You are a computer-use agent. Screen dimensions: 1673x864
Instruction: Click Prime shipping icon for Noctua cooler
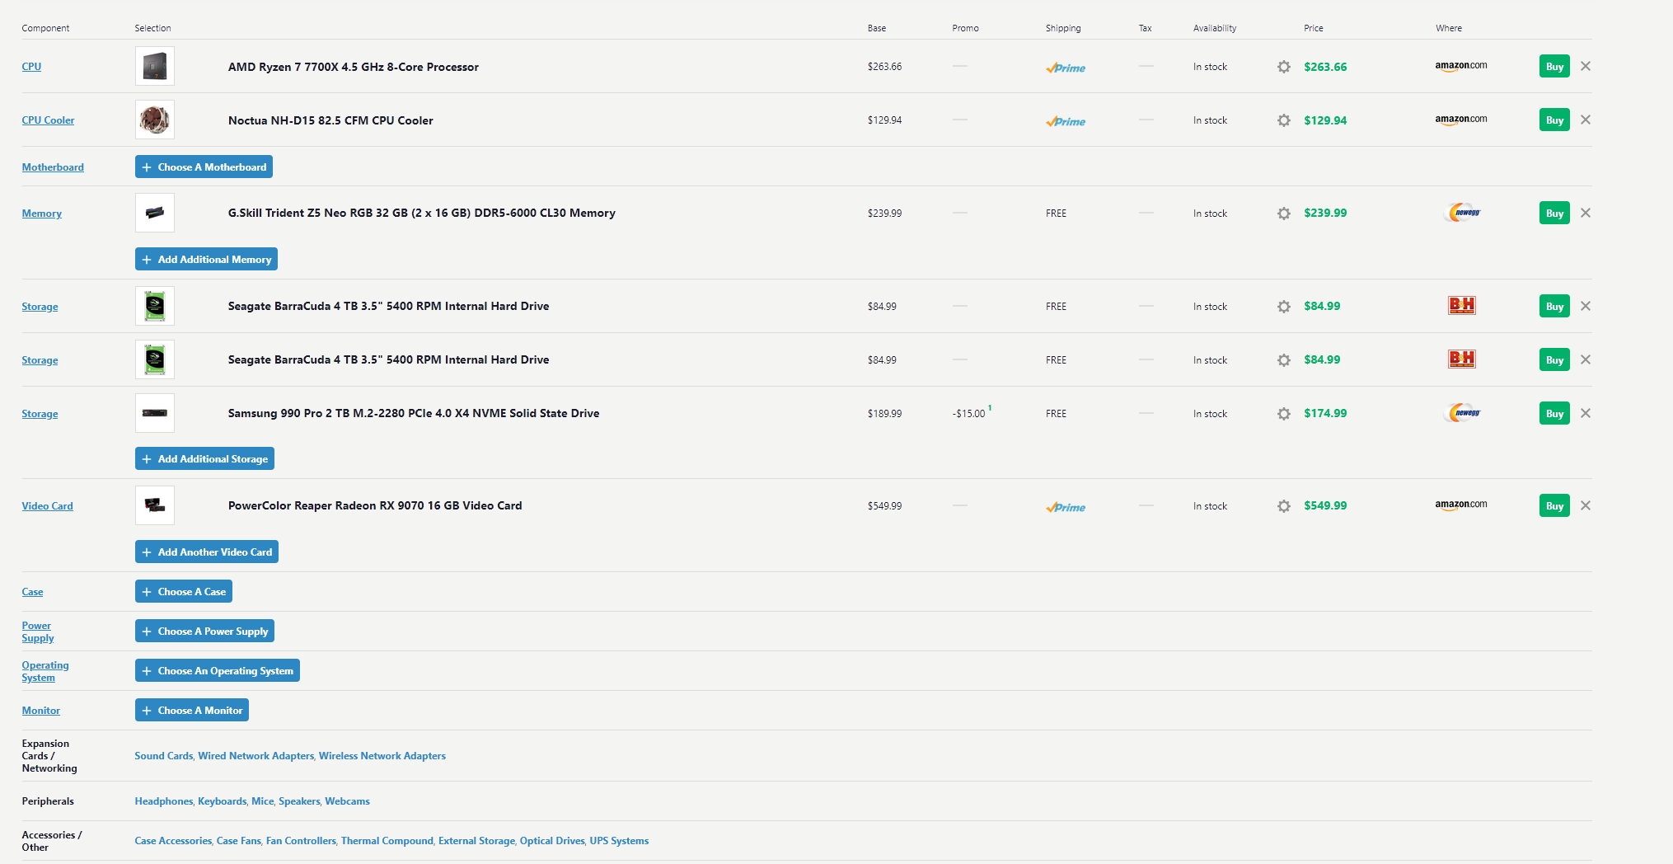[x=1066, y=121]
